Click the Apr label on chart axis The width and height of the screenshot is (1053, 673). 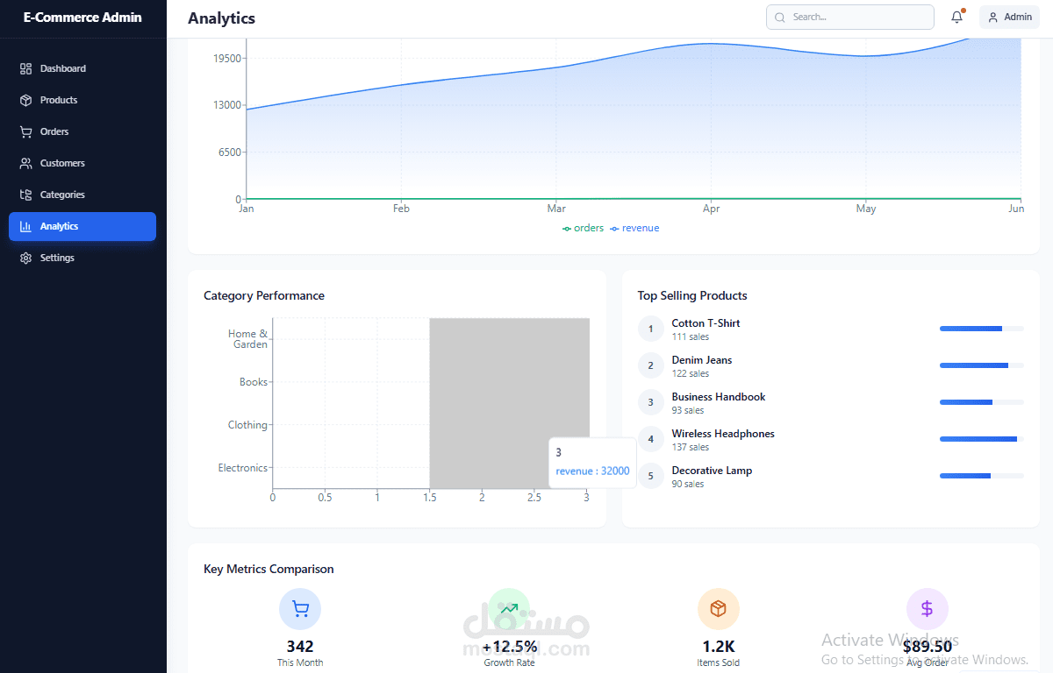(712, 209)
